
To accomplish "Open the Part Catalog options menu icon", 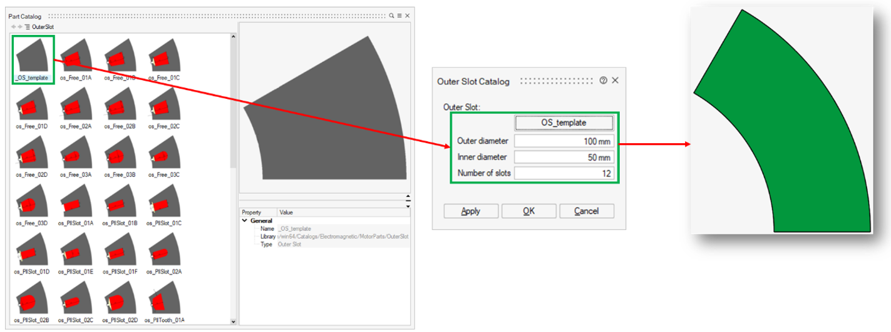I will (x=399, y=16).
